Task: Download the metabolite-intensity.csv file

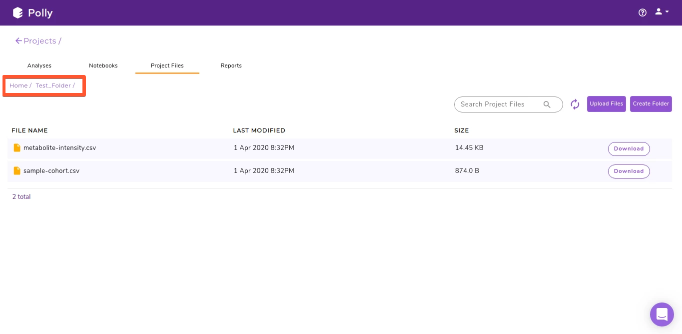Action: (x=629, y=148)
